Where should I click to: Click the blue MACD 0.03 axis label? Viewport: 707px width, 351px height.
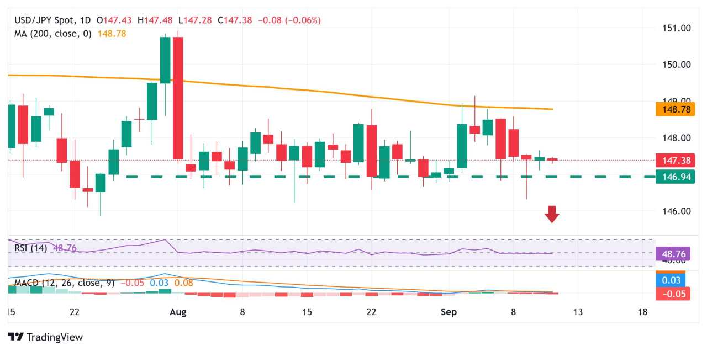coord(671,281)
